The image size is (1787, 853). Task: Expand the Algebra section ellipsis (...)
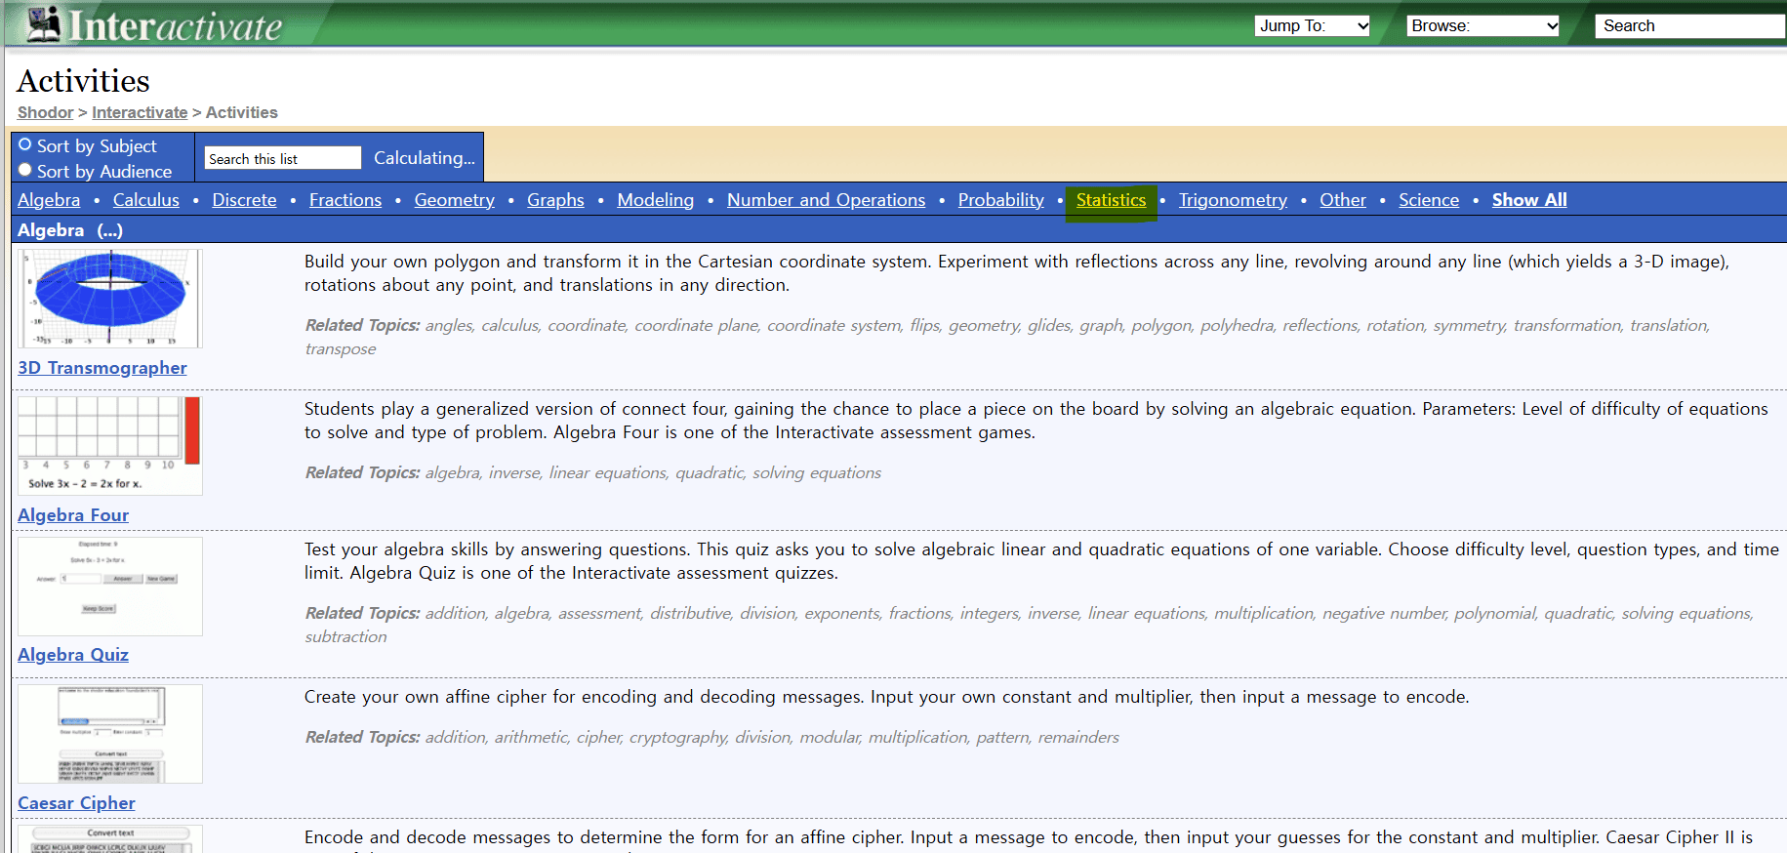pyautogui.click(x=110, y=230)
